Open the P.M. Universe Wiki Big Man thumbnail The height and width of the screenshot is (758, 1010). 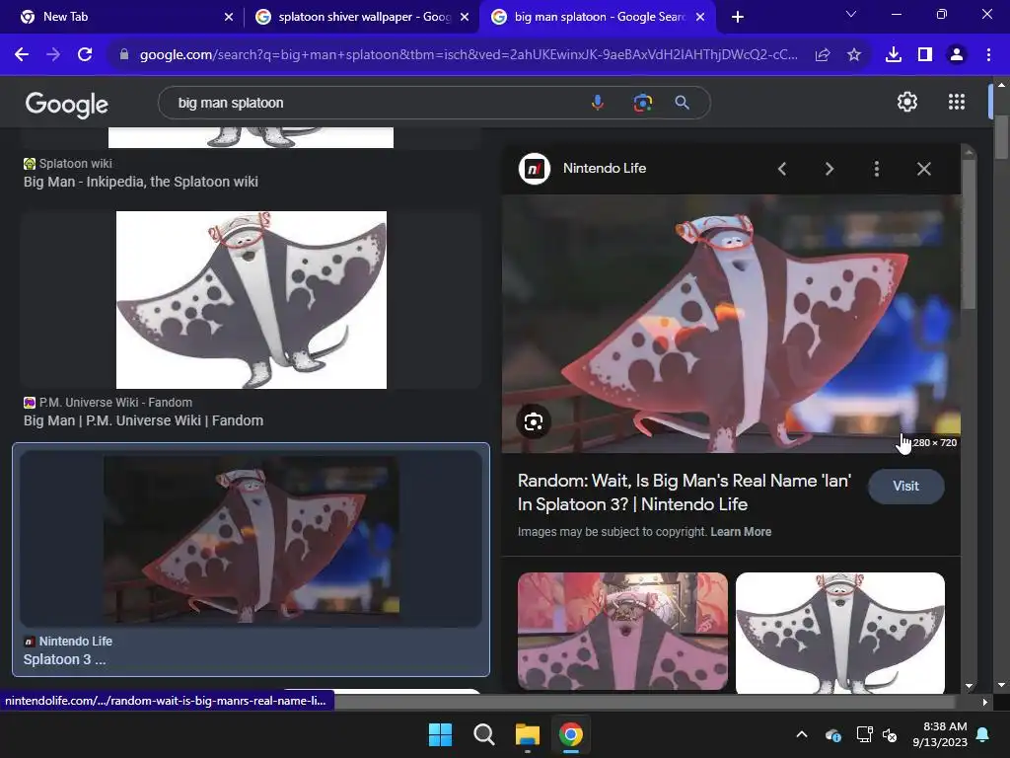click(x=252, y=300)
